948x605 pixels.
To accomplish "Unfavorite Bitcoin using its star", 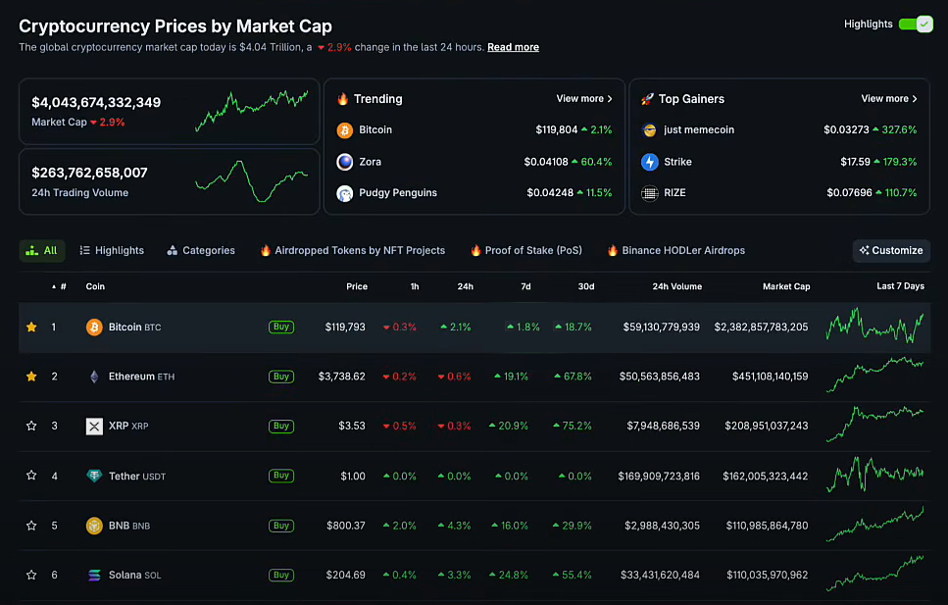I will click(x=31, y=327).
